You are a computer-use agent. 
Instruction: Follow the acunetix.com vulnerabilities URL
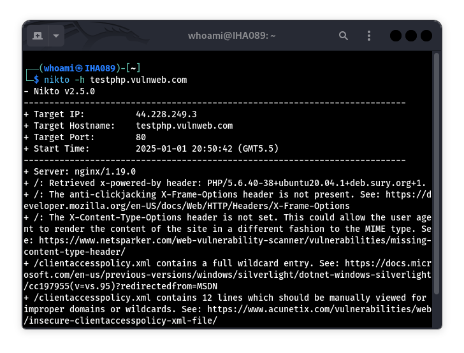(319, 309)
